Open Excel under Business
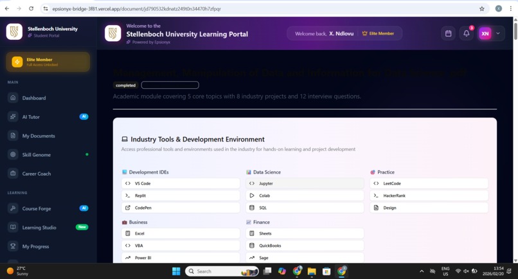Image resolution: width=518 pixels, height=279 pixels. (x=181, y=233)
